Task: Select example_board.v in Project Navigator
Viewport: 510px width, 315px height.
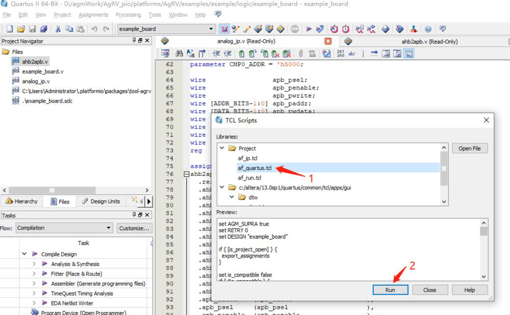Action: (43, 72)
